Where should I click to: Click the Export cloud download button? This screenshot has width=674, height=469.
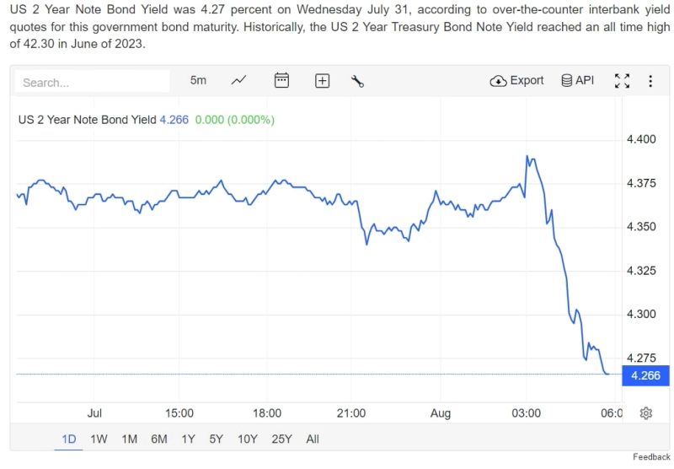516,81
